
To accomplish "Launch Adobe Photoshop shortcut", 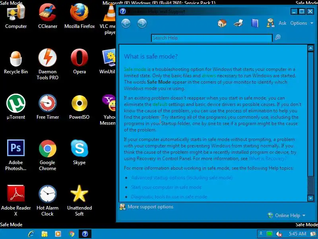I will click(16, 155).
